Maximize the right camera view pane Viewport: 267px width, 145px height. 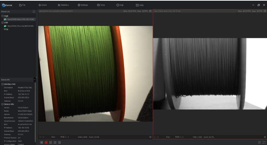click(x=265, y=11)
